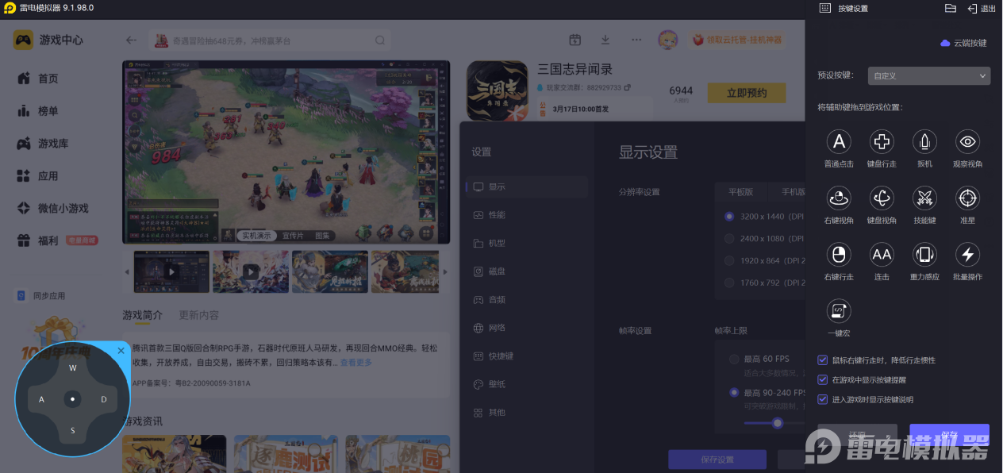Toggle 鼠标右键行走时降低行走惯性 checkbox
The height and width of the screenshot is (473, 1003).
click(x=823, y=360)
